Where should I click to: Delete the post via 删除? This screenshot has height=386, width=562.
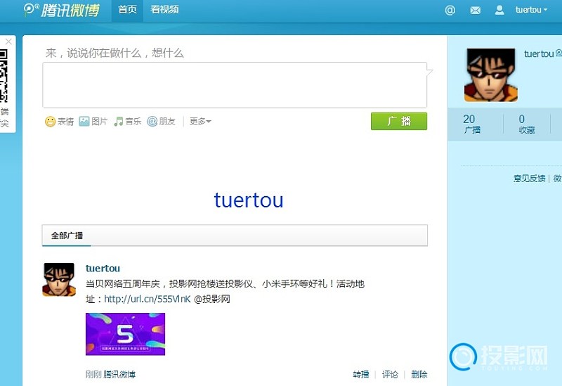[419, 375]
